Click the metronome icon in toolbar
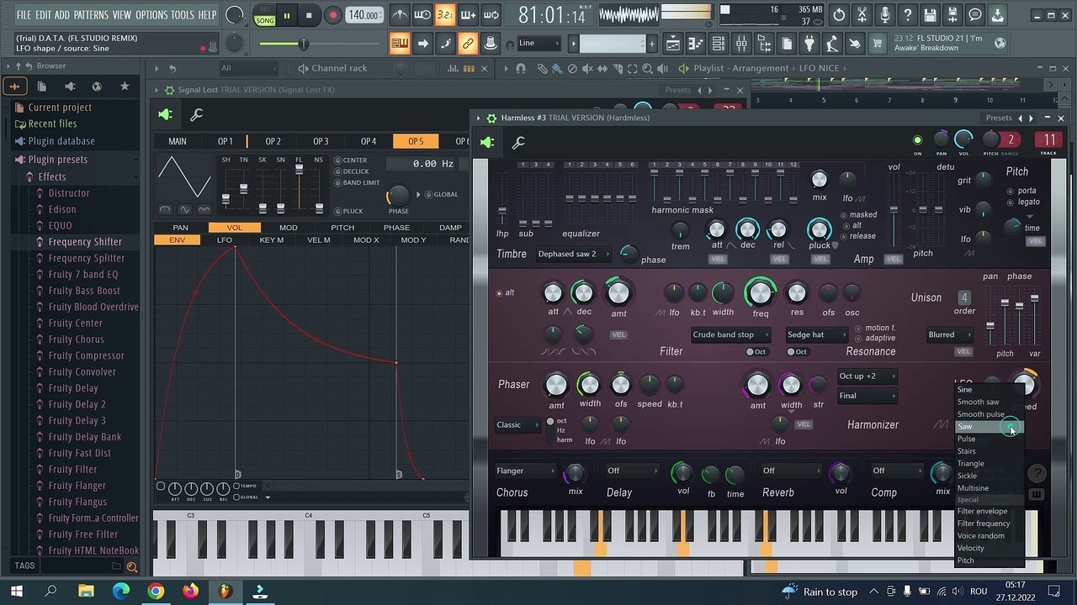This screenshot has width=1077, height=605. (401, 15)
